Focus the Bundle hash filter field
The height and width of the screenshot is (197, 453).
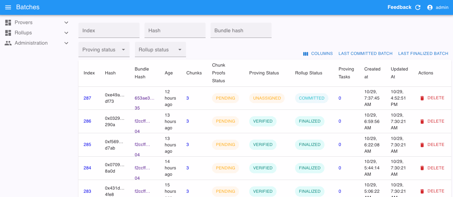pyautogui.click(x=241, y=30)
